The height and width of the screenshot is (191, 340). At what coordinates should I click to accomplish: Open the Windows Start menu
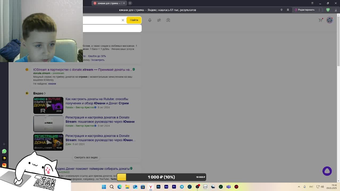[x=104, y=187]
